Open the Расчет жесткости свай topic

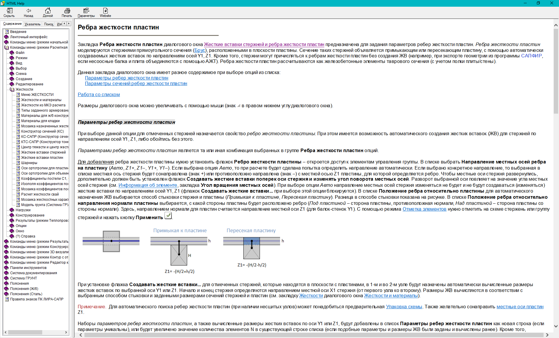pos(40,194)
